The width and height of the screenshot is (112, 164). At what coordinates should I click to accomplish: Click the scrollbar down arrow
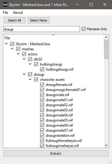pyautogui.click(x=106, y=145)
